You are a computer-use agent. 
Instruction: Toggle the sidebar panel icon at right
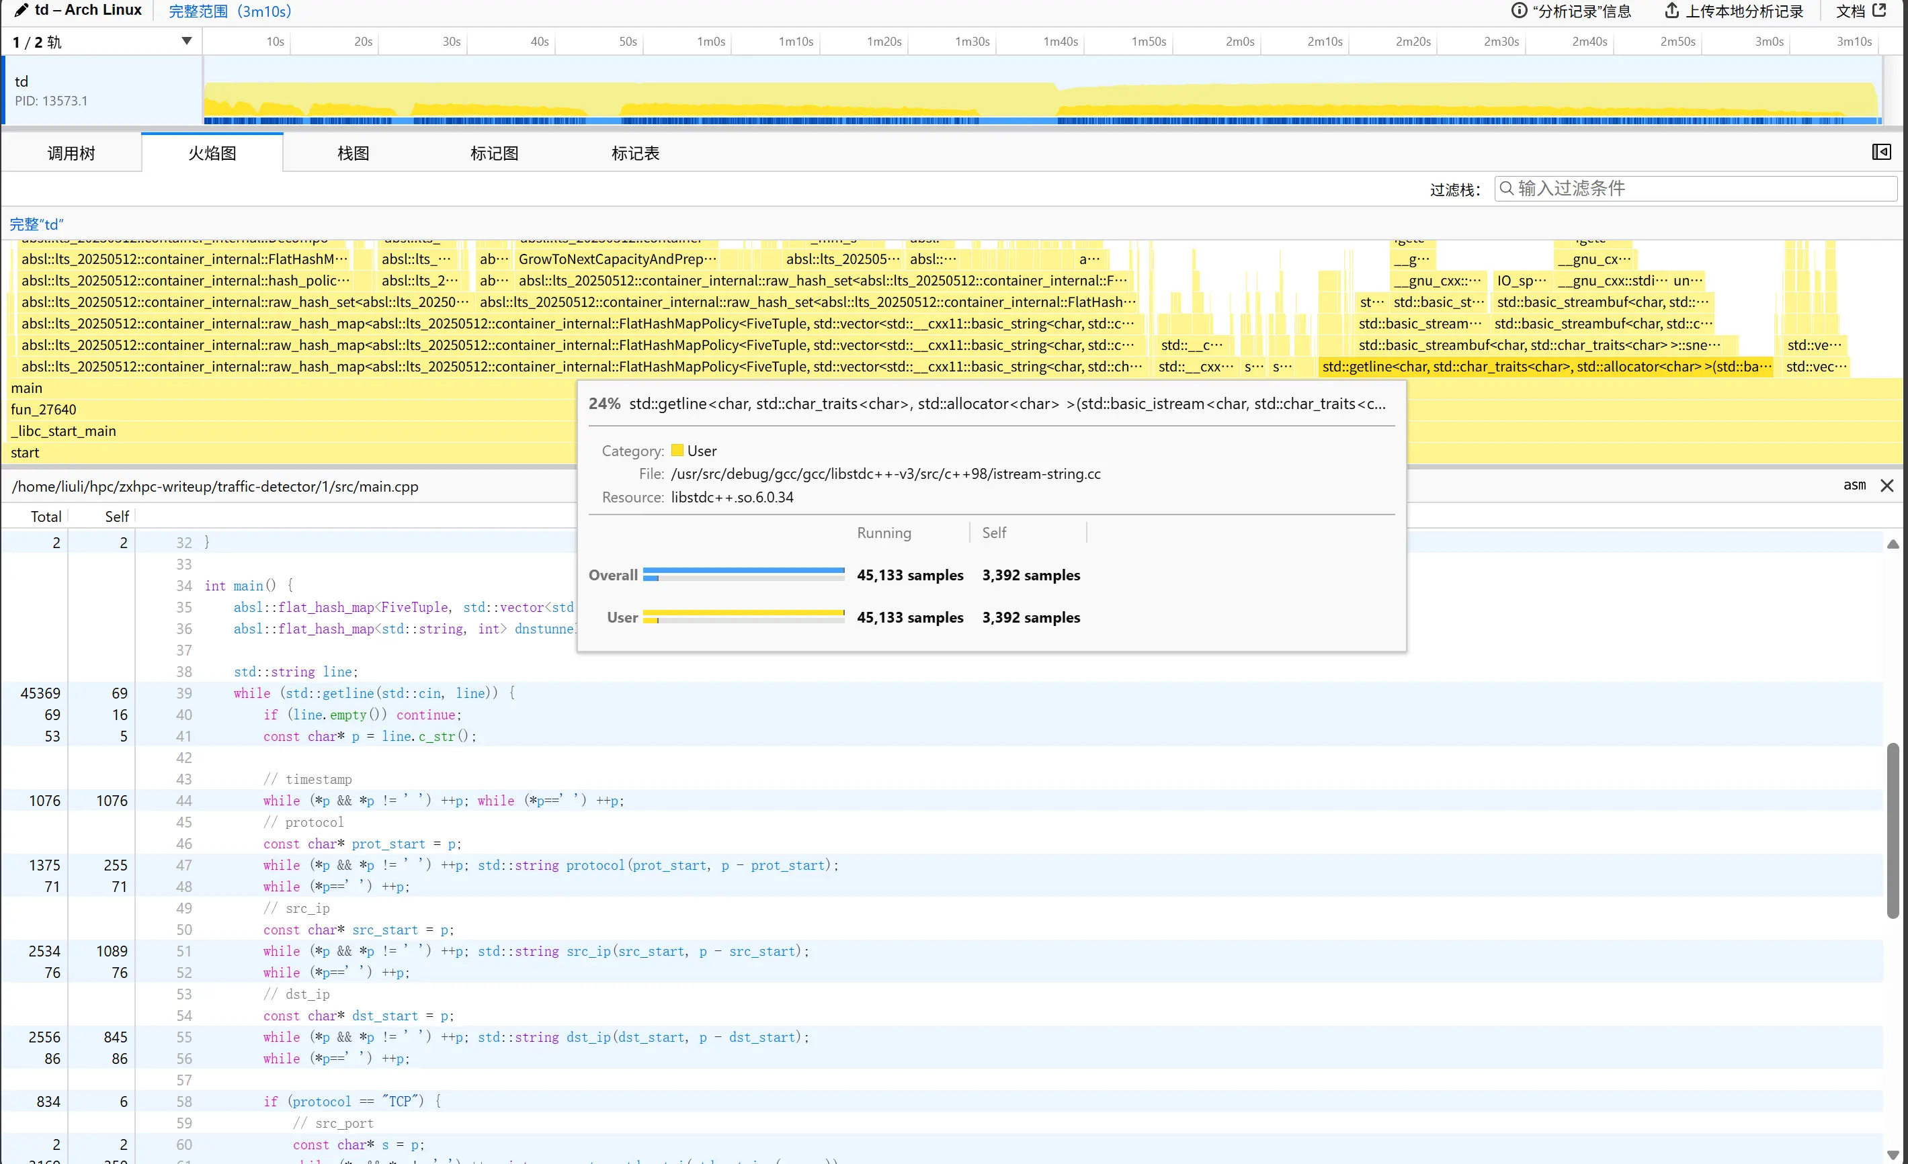[1881, 152]
